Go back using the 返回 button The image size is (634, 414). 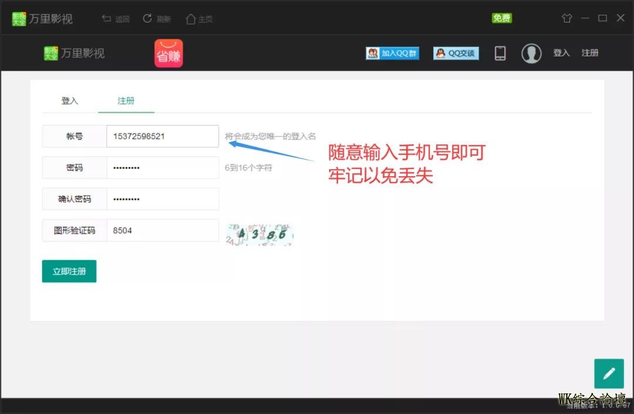pos(116,19)
